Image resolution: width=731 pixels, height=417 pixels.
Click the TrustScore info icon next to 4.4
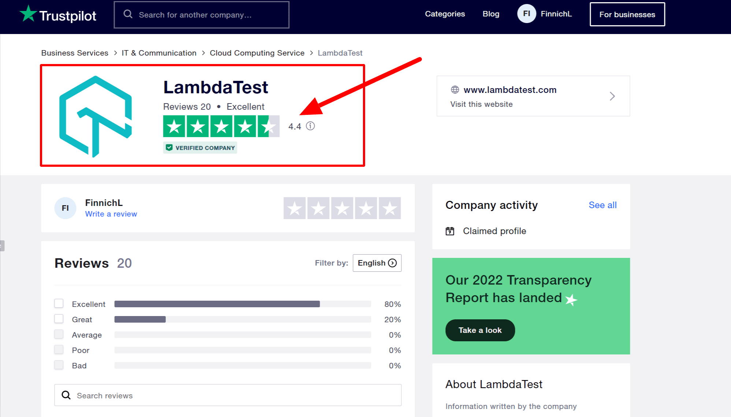point(310,126)
